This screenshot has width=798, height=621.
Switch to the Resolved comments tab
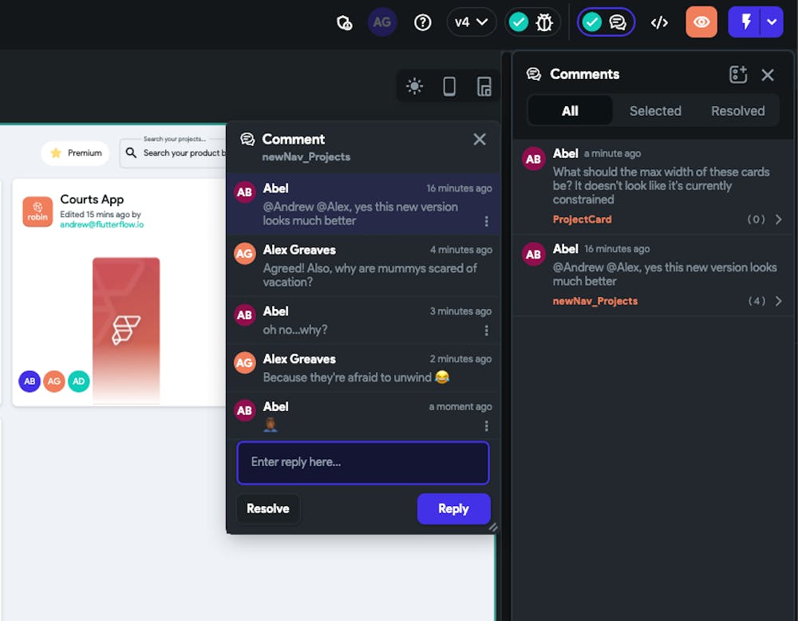tap(737, 111)
